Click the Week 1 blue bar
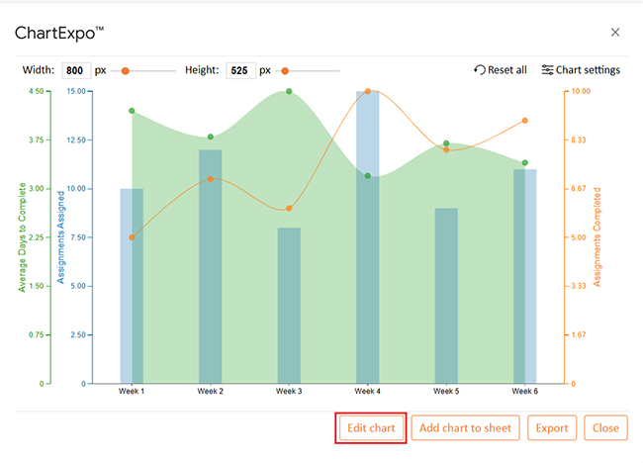 (132, 287)
